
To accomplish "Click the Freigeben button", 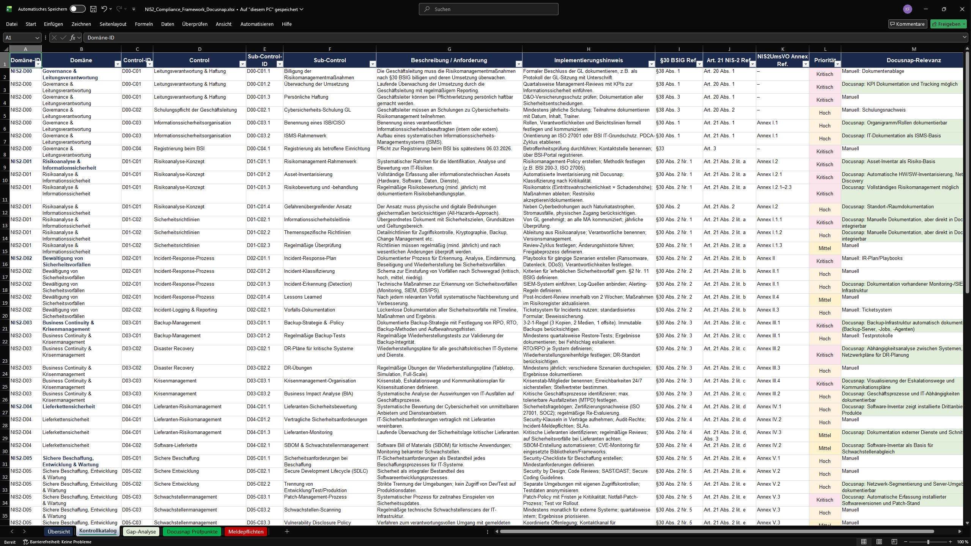I will (948, 24).
